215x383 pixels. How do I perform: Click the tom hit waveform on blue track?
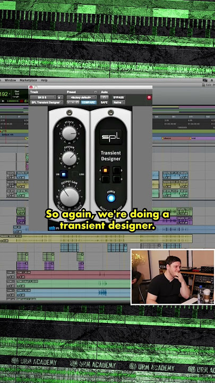(102, 293)
